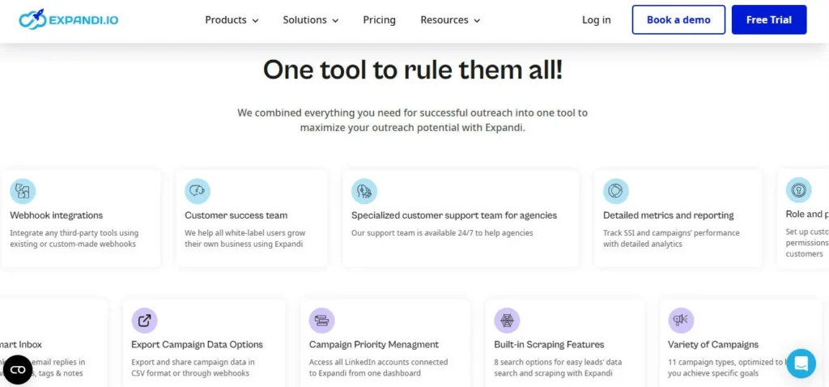Start a Free Trial
This screenshot has height=387, width=829.
(x=769, y=20)
